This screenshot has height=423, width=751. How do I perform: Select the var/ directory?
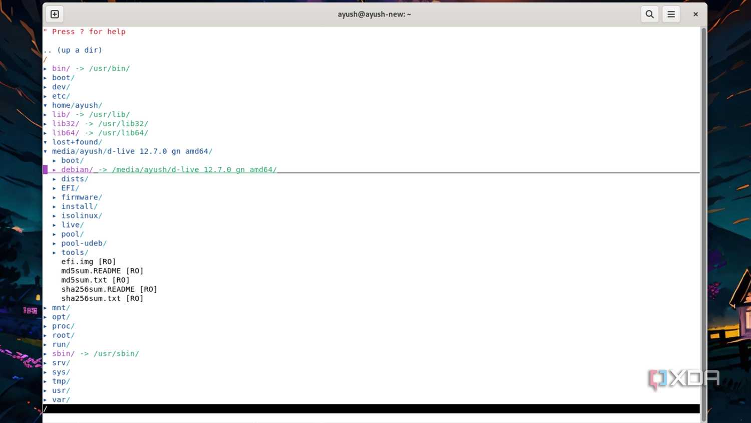pos(61,400)
